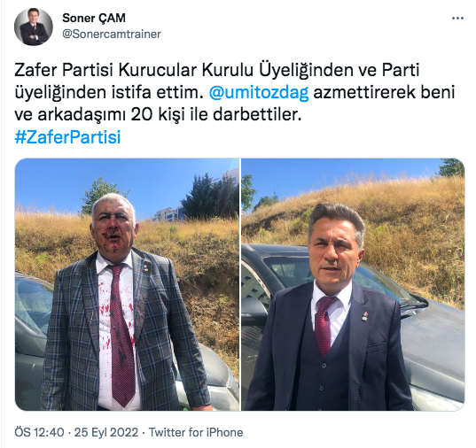Click the red patterned tie in left photo

121,334
